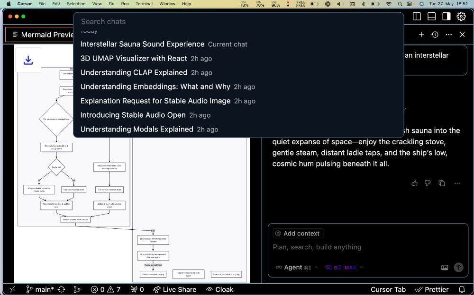Start a new chat with the plus icon
The width and height of the screenshot is (474, 295).
click(421, 35)
